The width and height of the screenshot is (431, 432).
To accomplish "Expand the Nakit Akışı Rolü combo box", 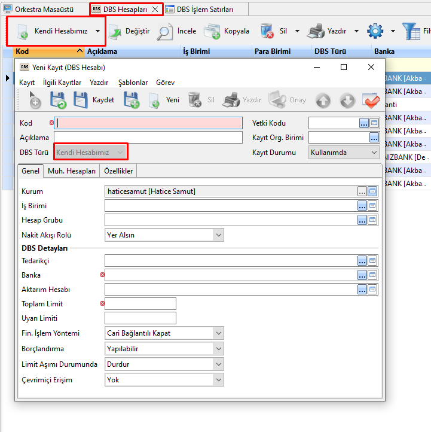I will 164,235.
